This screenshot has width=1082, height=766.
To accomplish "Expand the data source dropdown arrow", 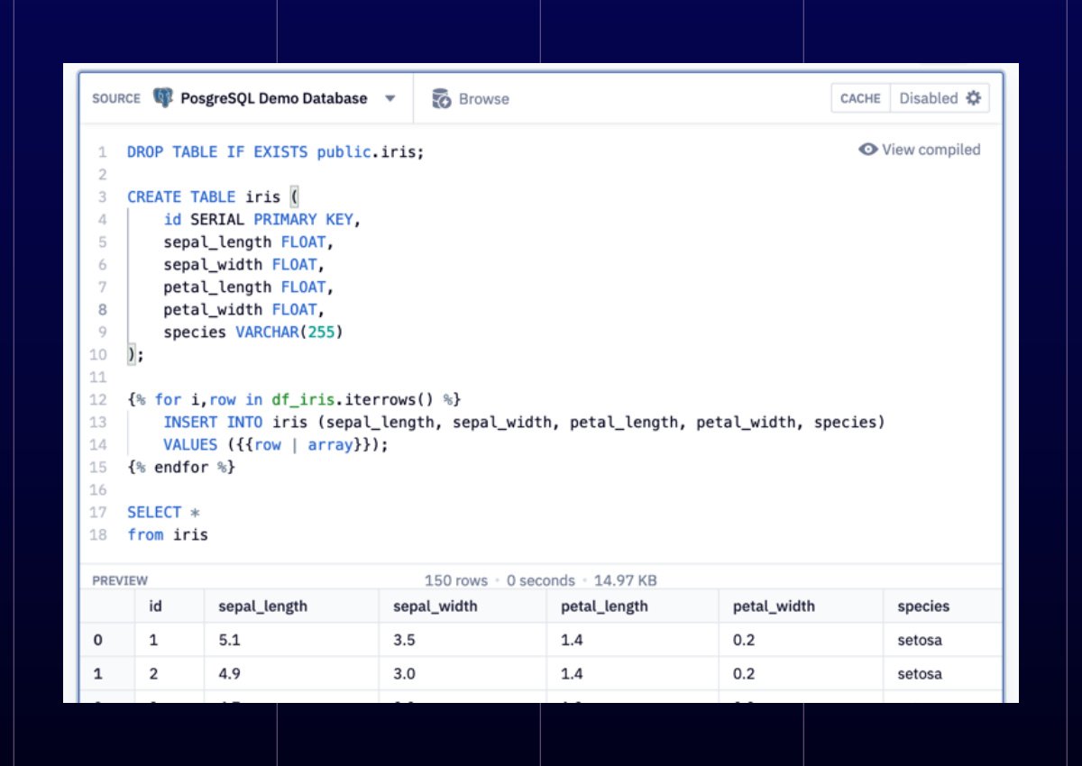I will point(390,99).
